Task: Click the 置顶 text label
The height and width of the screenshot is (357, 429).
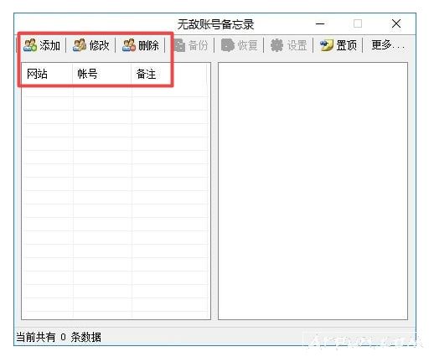Action: [346, 45]
